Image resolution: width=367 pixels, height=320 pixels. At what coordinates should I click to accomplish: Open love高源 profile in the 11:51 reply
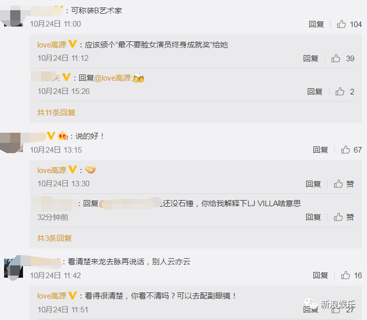coord(52,296)
